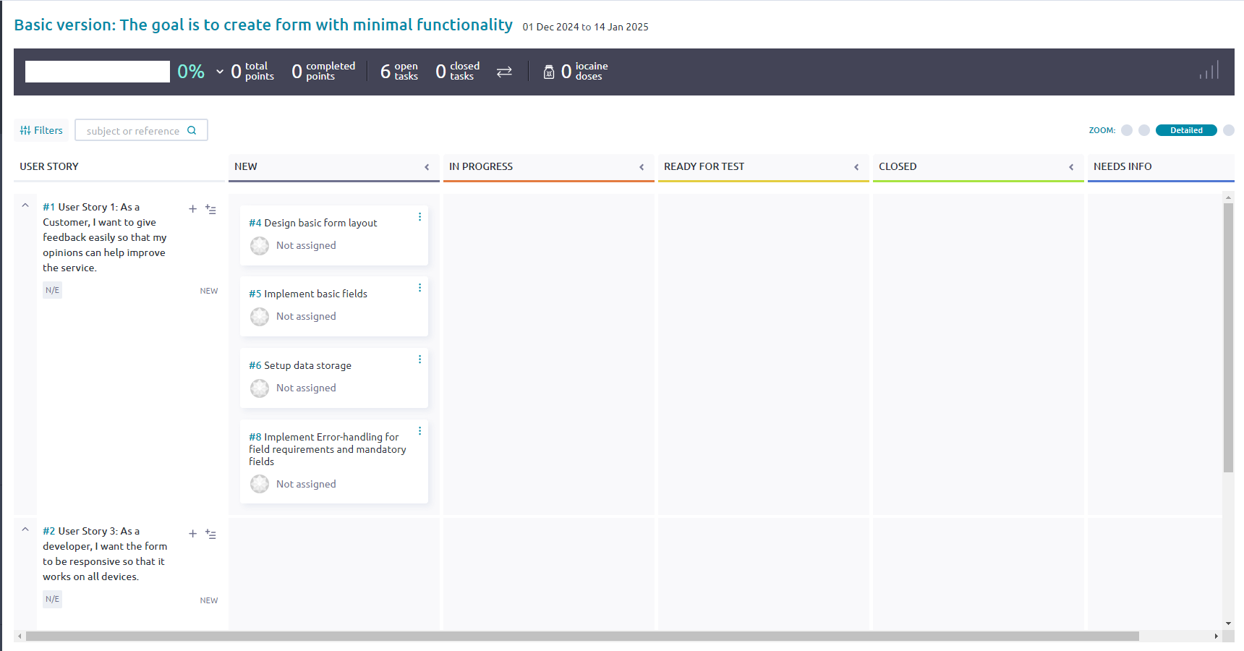This screenshot has height=651, width=1244.
Task: Select the Detailed zoom level
Action: (x=1185, y=130)
